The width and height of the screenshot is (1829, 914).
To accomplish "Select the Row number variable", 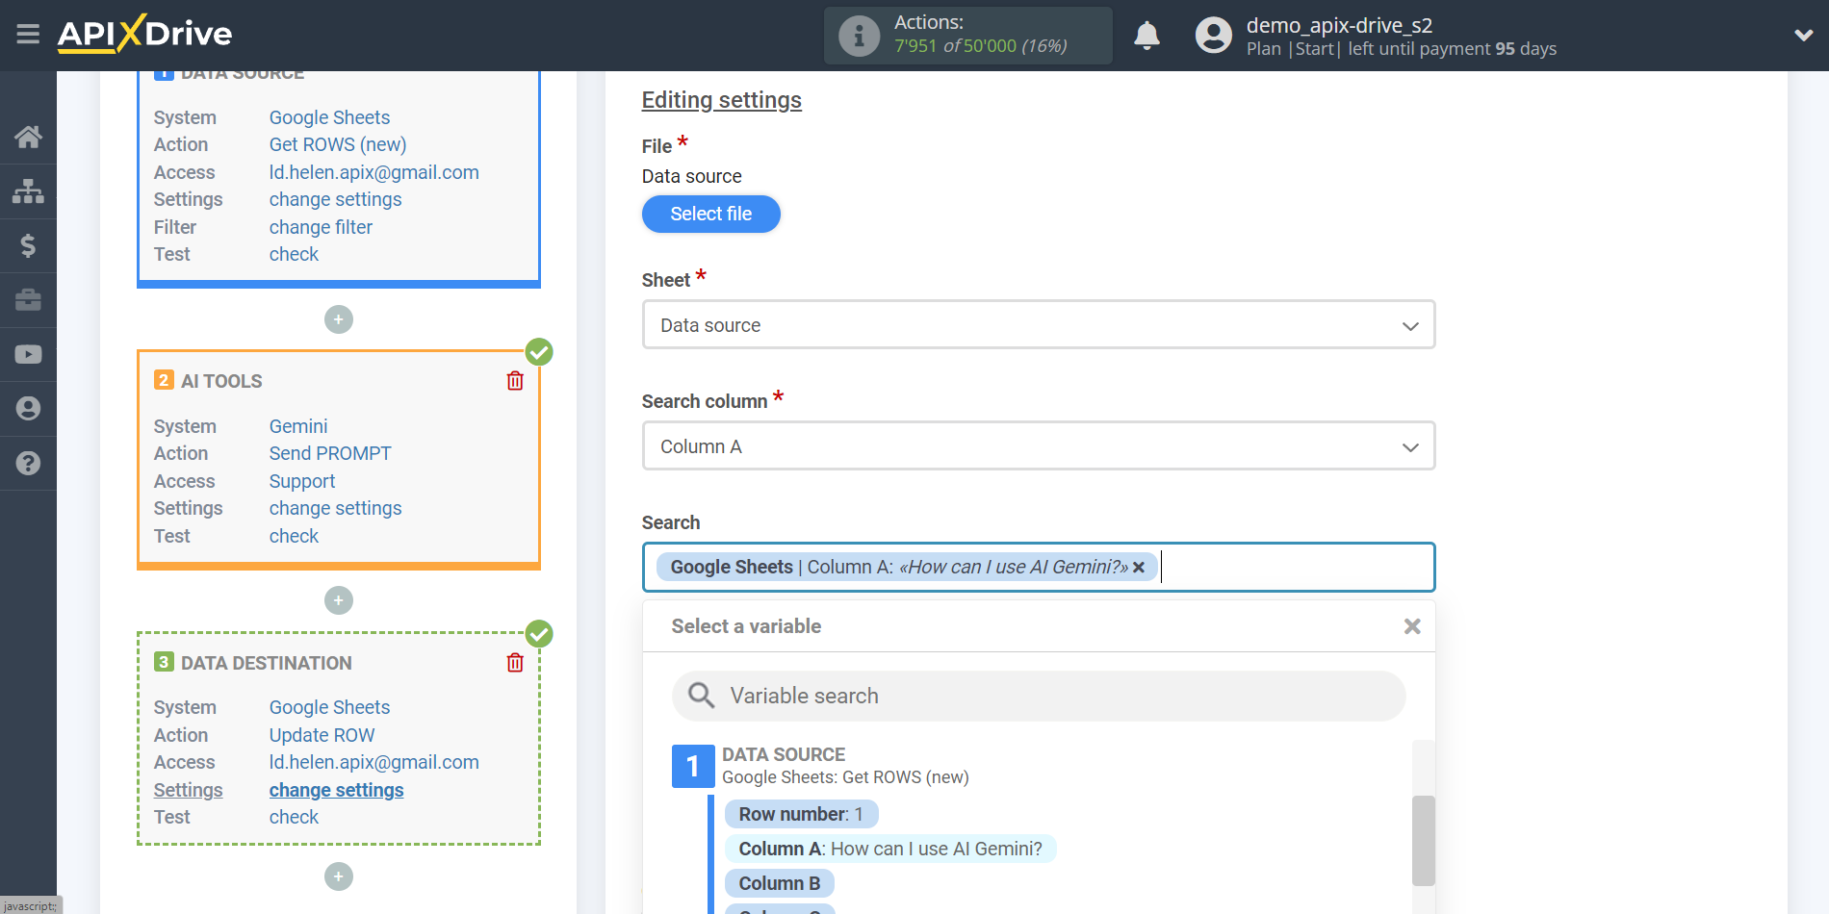I will [801, 814].
